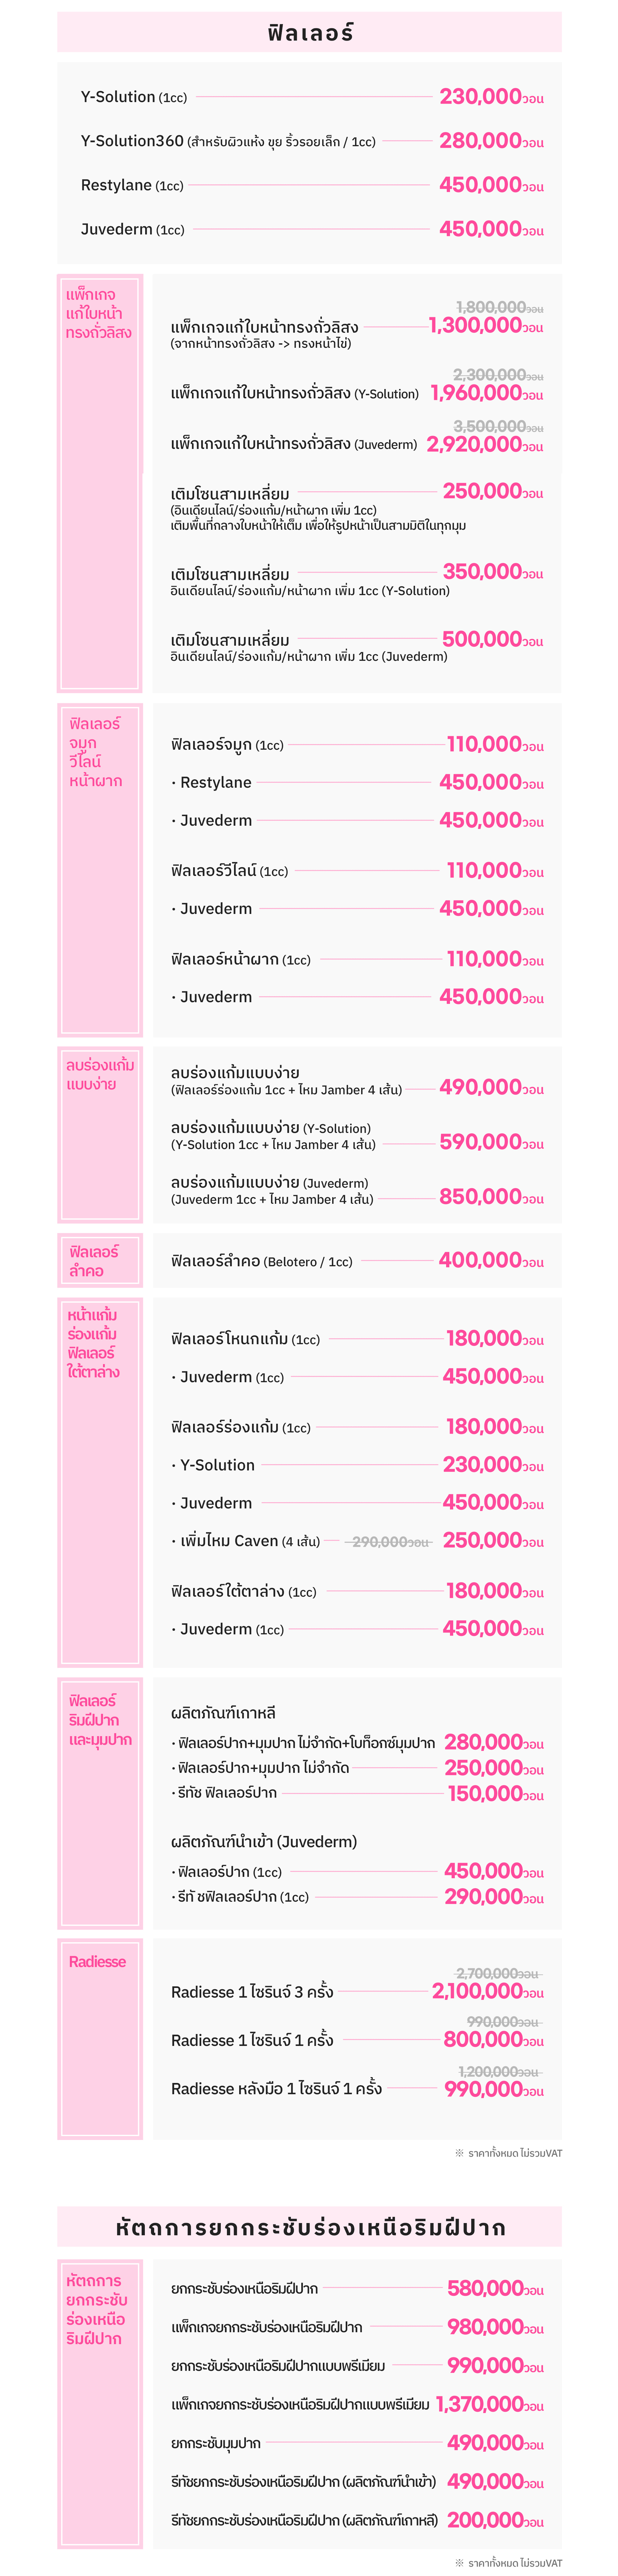Select the "แพ็กเกจแก้ใบหน้าทรงถั่วลิสง" side category label
618x2576 pixels.
tap(98, 313)
